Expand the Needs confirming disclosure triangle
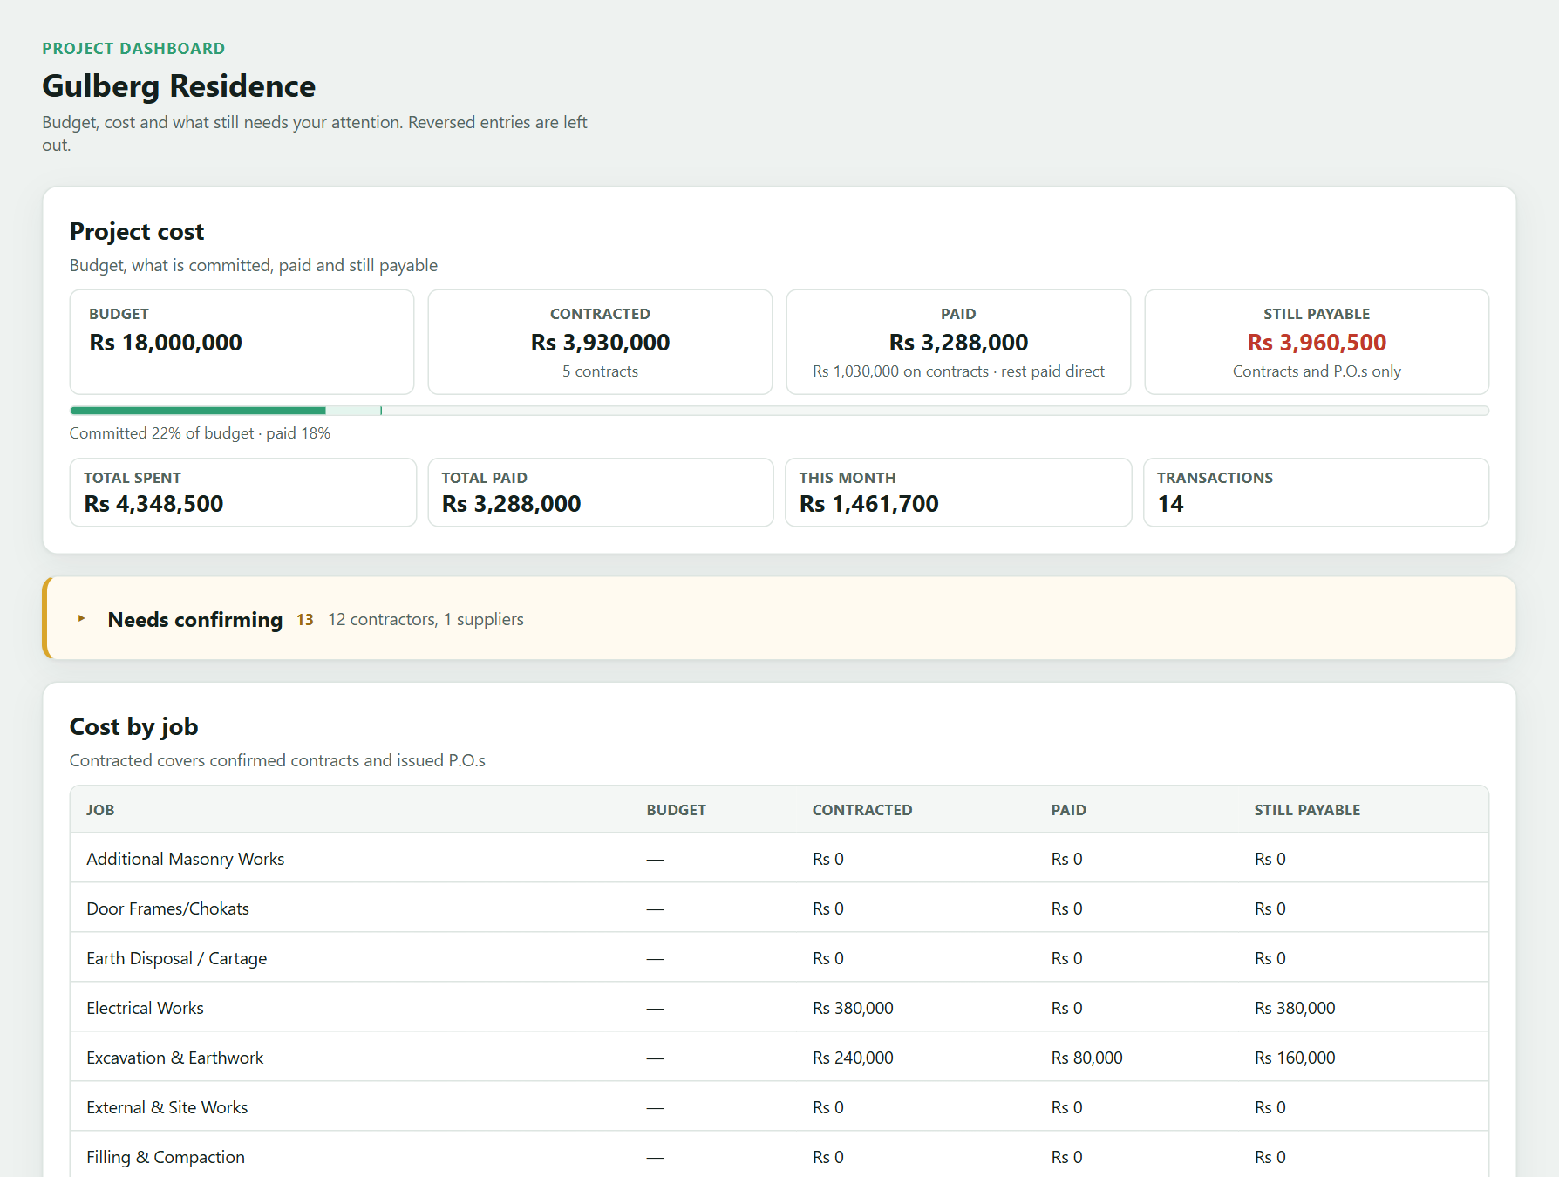 coord(81,618)
